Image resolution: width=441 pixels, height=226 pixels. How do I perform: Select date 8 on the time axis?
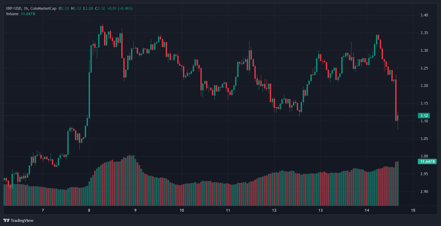89,210
